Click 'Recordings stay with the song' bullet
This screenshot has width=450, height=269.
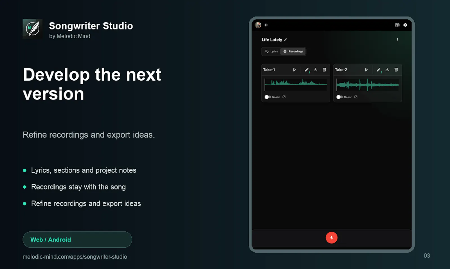tap(78, 187)
